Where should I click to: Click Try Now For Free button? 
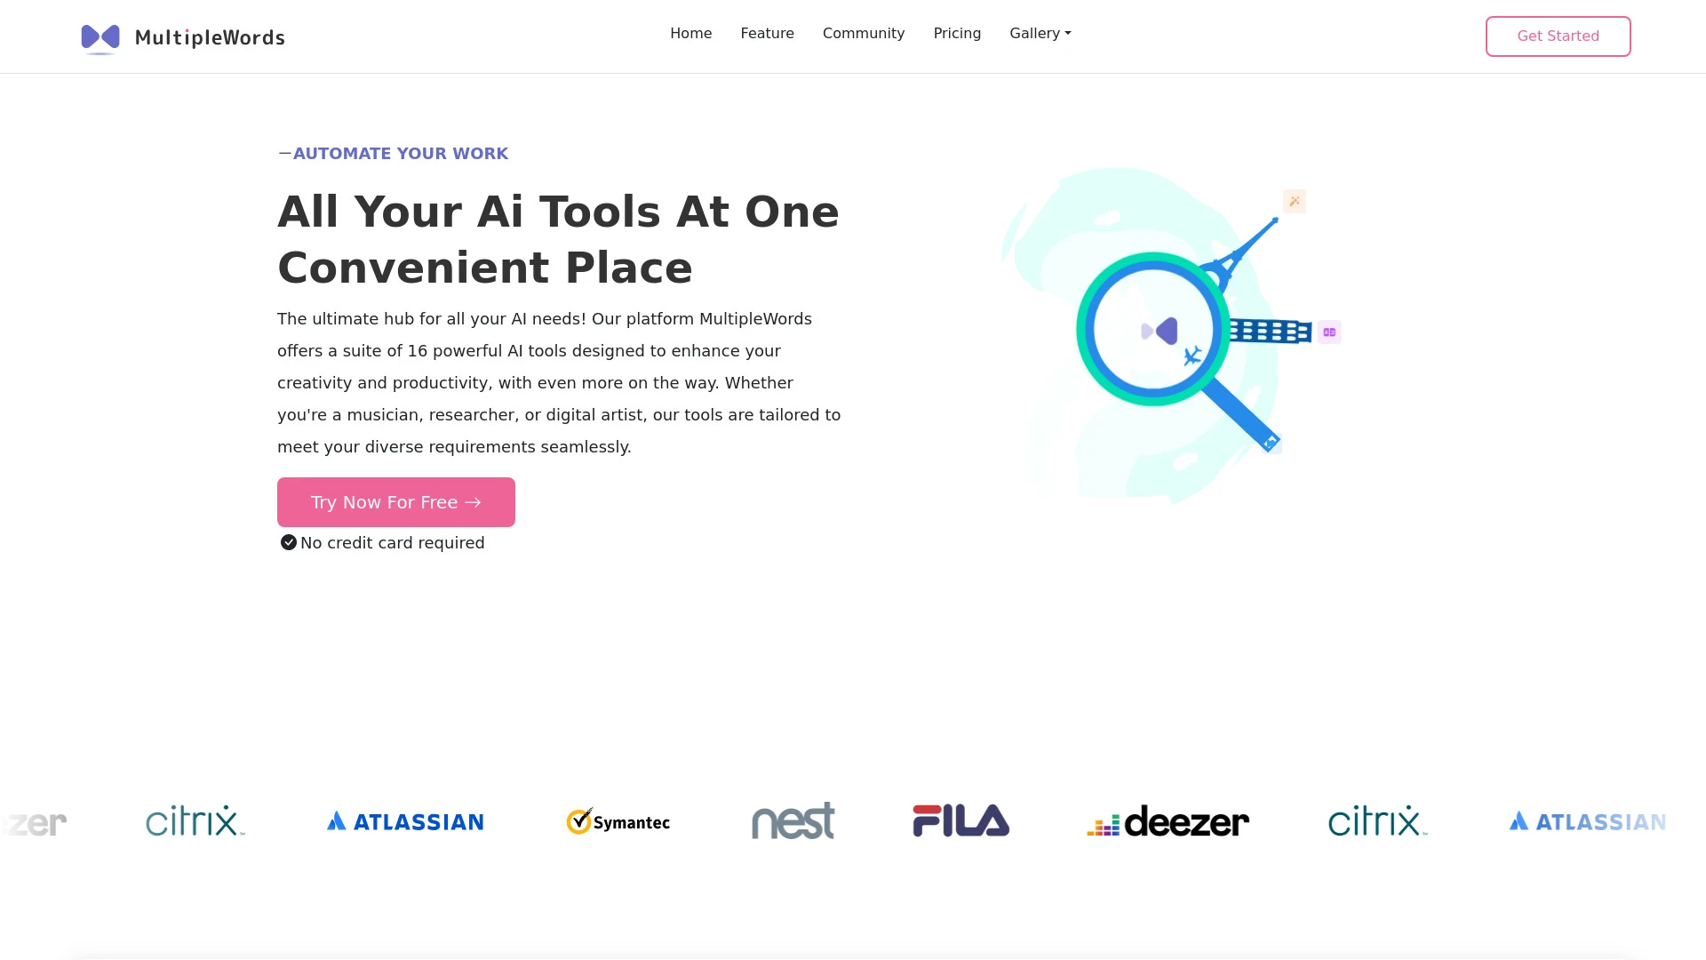[396, 501]
